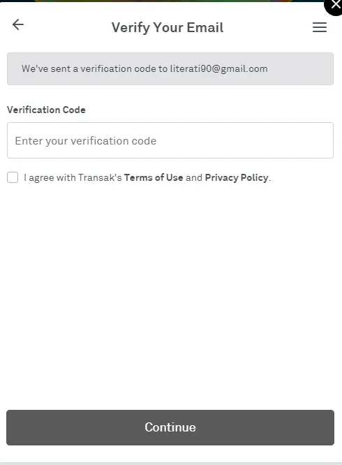Close the Transak widget with the X icon
Viewport: 342px width, 465px height.
334,6
